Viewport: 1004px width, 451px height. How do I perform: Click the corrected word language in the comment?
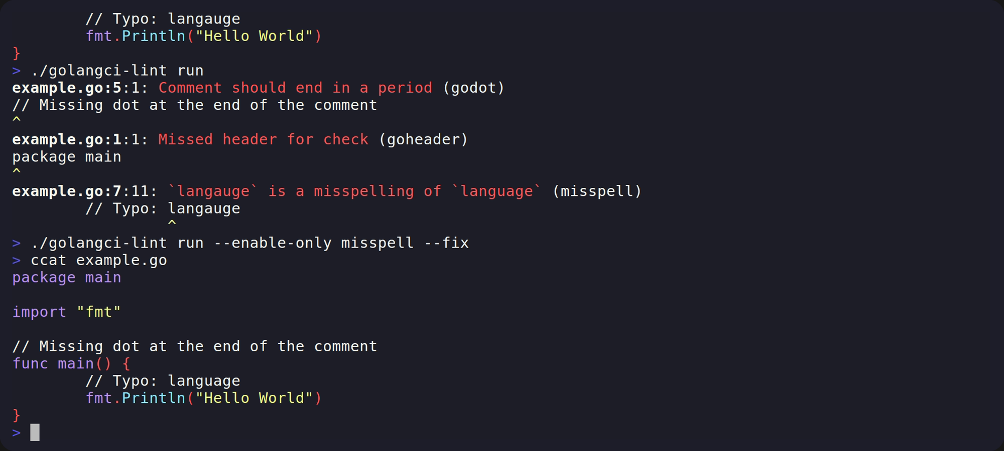point(204,381)
